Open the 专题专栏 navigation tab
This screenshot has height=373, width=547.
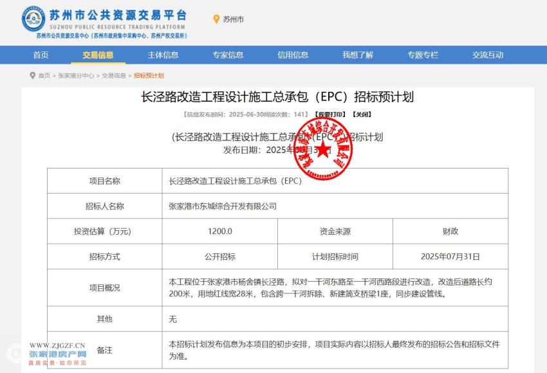[423, 55]
